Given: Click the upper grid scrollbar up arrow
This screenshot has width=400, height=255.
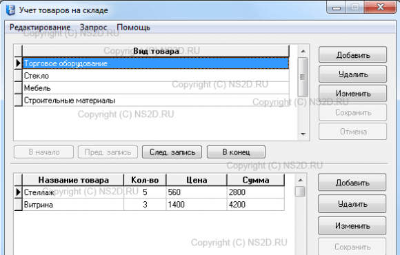Looking at the screenshot, I should (x=303, y=51).
